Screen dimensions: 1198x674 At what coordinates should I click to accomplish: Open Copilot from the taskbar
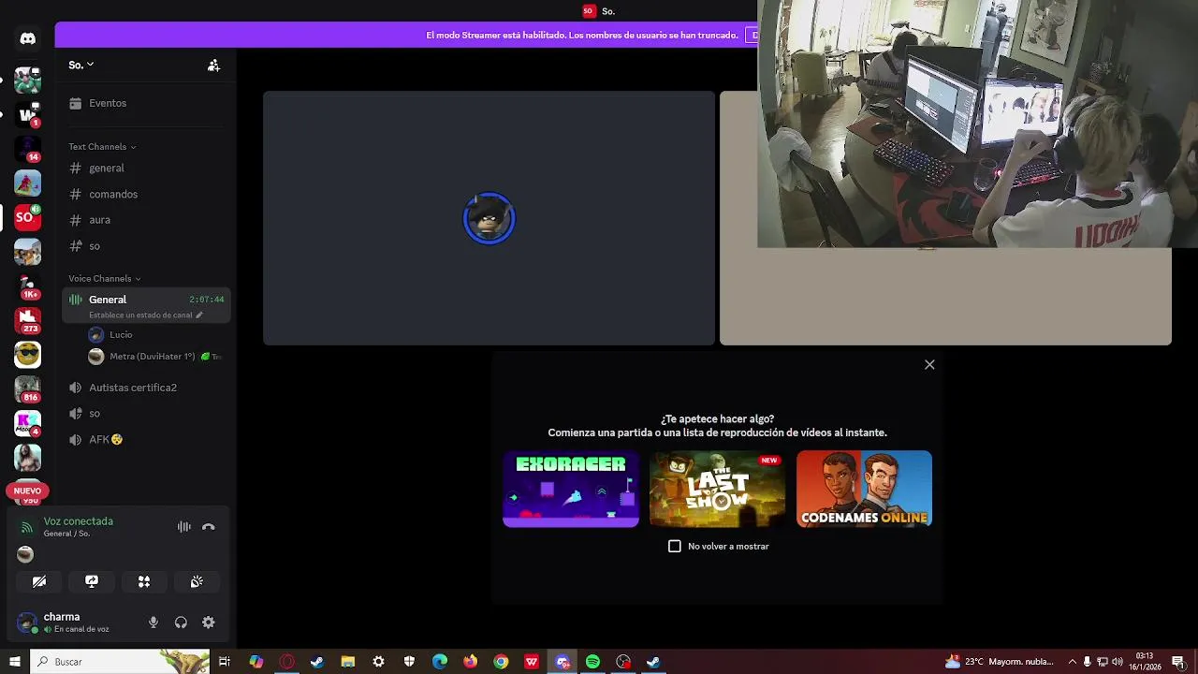[256, 662]
